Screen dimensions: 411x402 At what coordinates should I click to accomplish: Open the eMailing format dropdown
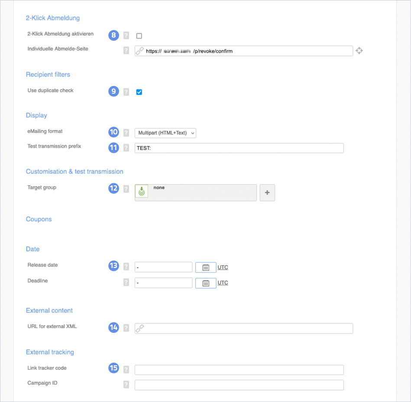click(165, 133)
